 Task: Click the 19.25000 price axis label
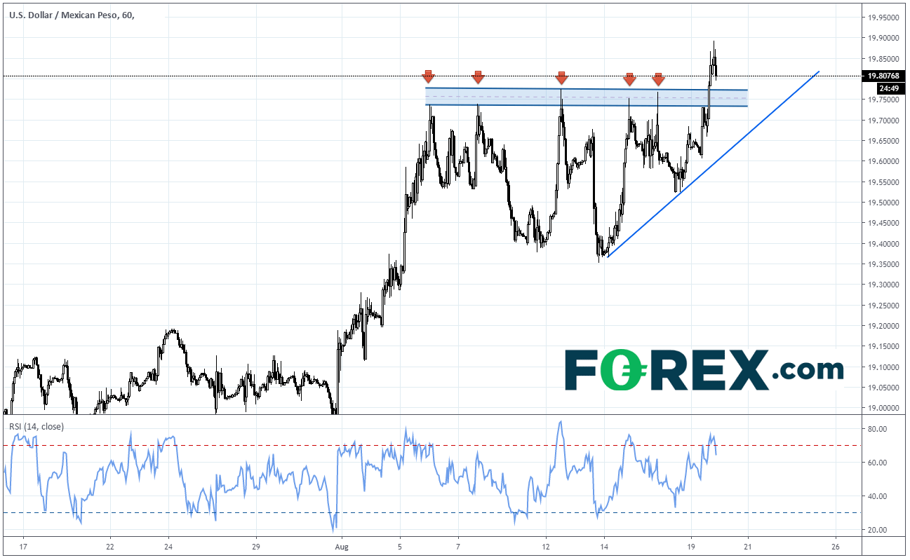click(x=883, y=306)
